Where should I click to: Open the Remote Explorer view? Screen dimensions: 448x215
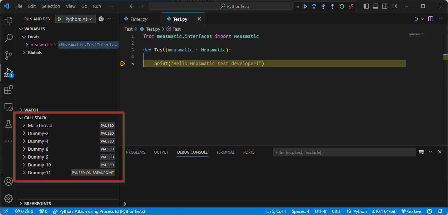(x=9, y=107)
